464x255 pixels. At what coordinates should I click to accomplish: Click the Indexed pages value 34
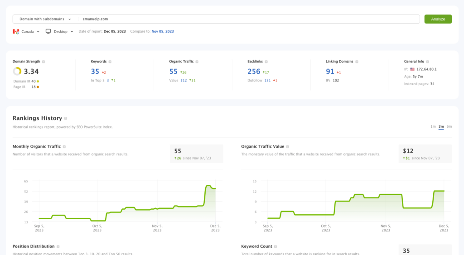[432, 84]
